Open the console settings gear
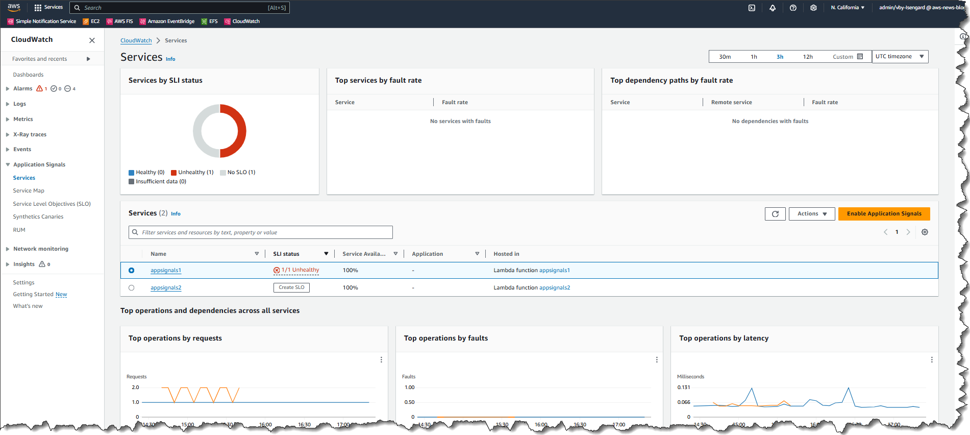Viewport: 970px width, 435px height. pos(813,8)
